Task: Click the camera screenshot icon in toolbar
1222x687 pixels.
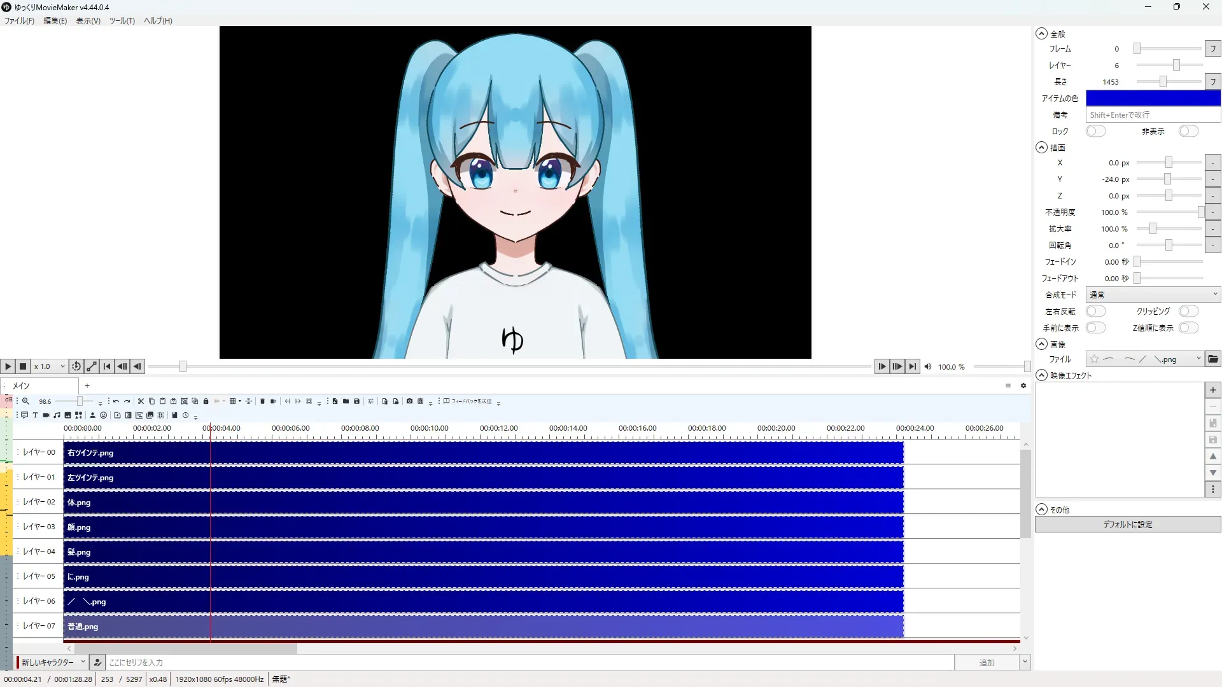Action: [409, 401]
